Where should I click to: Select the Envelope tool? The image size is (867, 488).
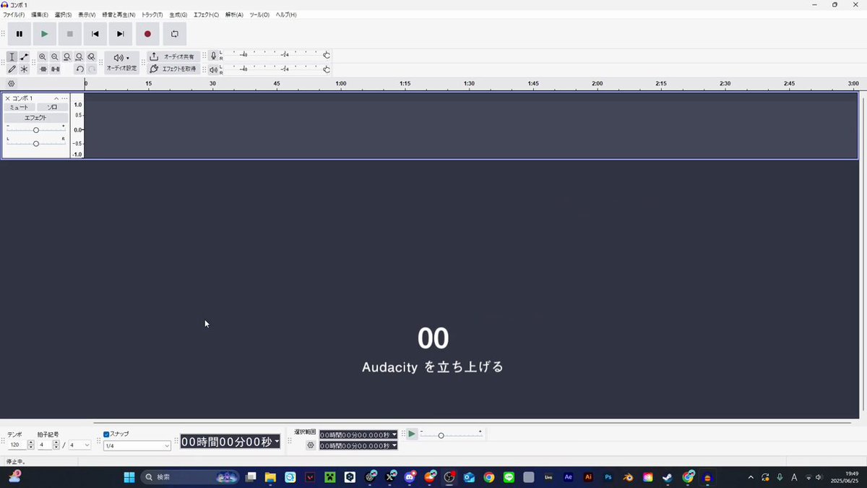click(x=24, y=57)
